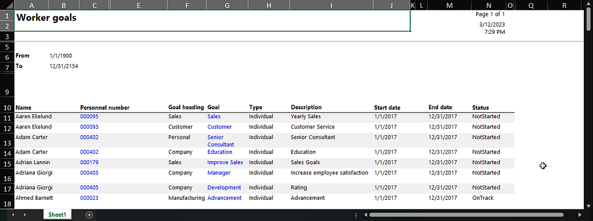Click horizontal scrollbar left arrow
The width and height of the screenshot is (593, 221).
click(x=365, y=215)
